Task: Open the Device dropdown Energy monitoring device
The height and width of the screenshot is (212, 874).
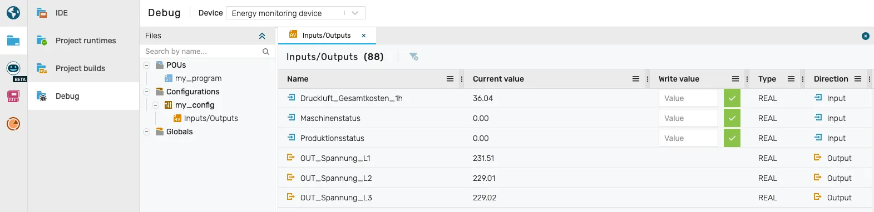Action: (295, 13)
